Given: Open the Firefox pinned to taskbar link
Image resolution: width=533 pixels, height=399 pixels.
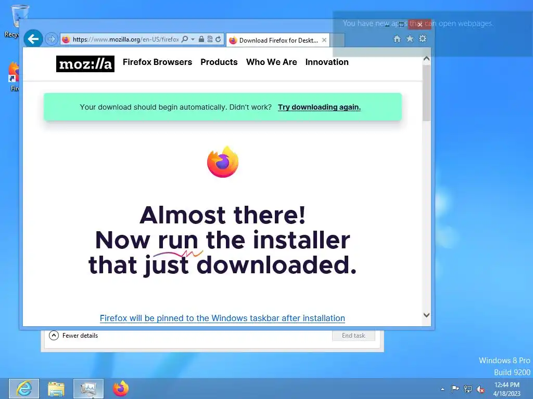Looking at the screenshot, I should click(222, 318).
